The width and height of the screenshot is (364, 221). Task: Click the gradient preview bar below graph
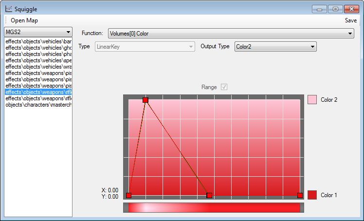pos(214,208)
